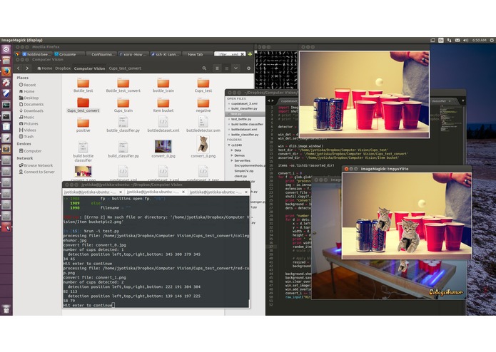
Task: Open test_bottle.py in Sublime open files
Action: pos(241,119)
